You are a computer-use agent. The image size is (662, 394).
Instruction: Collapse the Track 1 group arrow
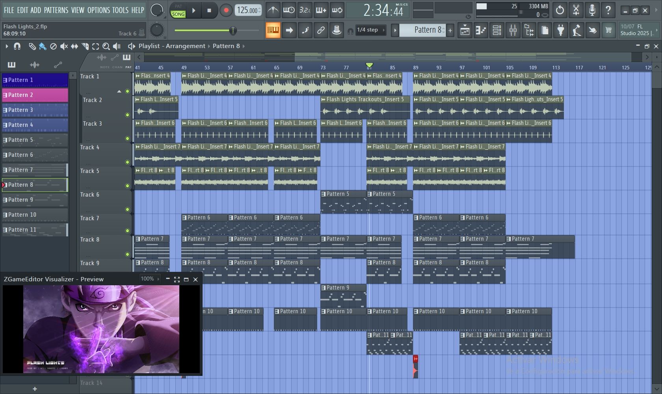tap(119, 91)
